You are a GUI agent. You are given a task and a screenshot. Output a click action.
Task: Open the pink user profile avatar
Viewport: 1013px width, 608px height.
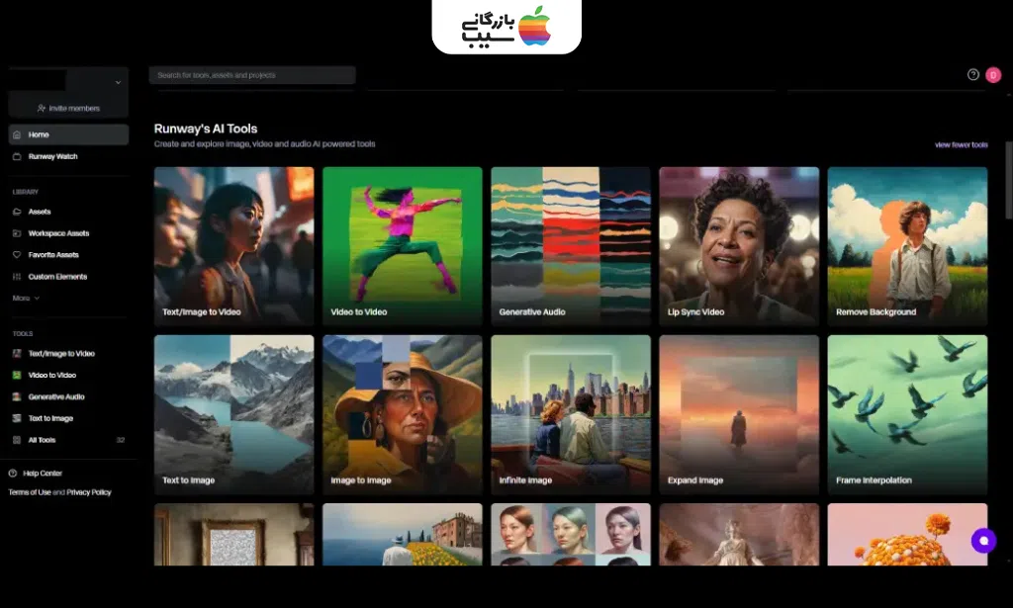pos(993,75)
